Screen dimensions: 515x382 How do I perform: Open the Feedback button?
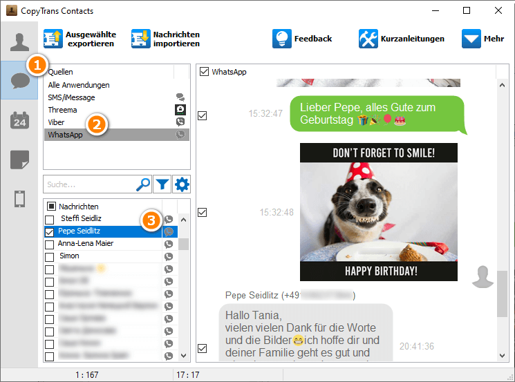coord(302,39)
